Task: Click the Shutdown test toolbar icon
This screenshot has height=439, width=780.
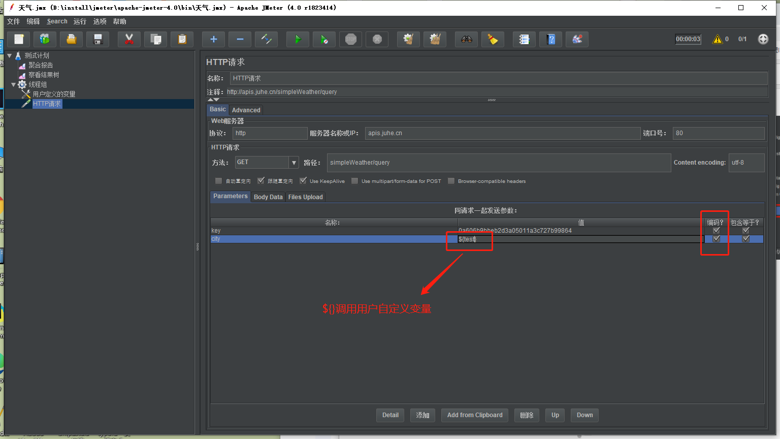Action: [x=377, y=39]
